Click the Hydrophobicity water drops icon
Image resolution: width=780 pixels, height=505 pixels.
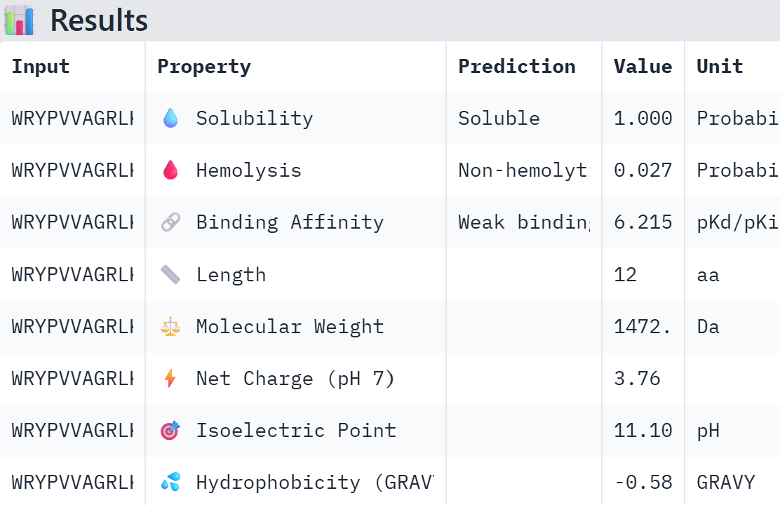pos(170,482)
